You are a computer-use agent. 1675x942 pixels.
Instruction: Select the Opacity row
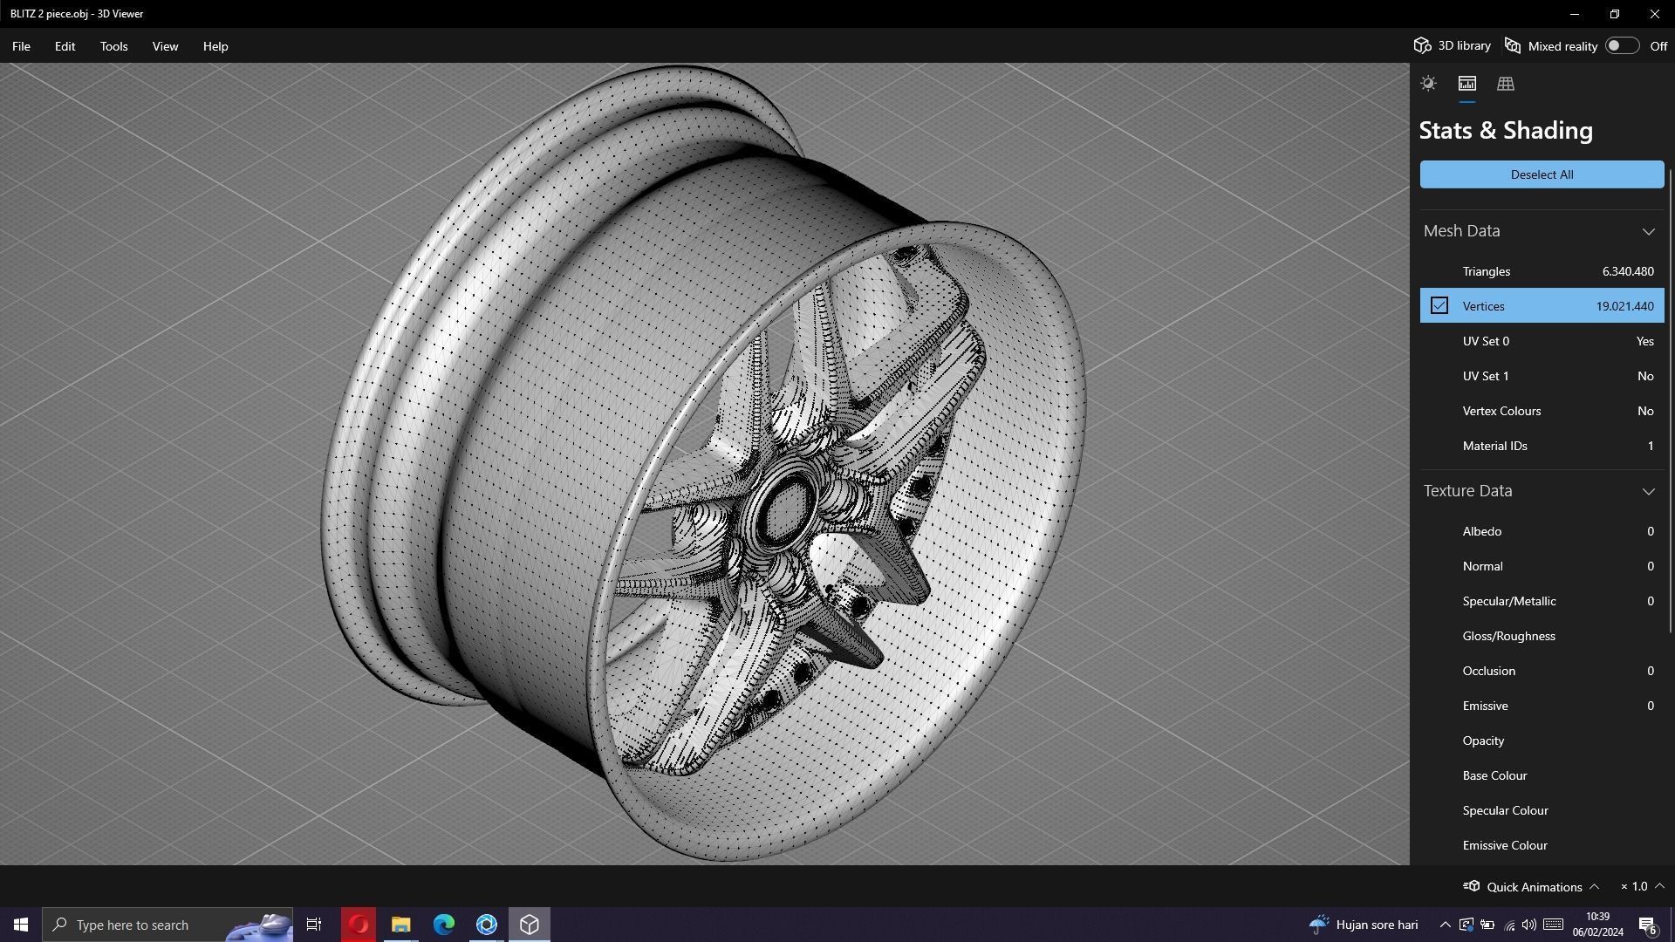(1542, 741)
